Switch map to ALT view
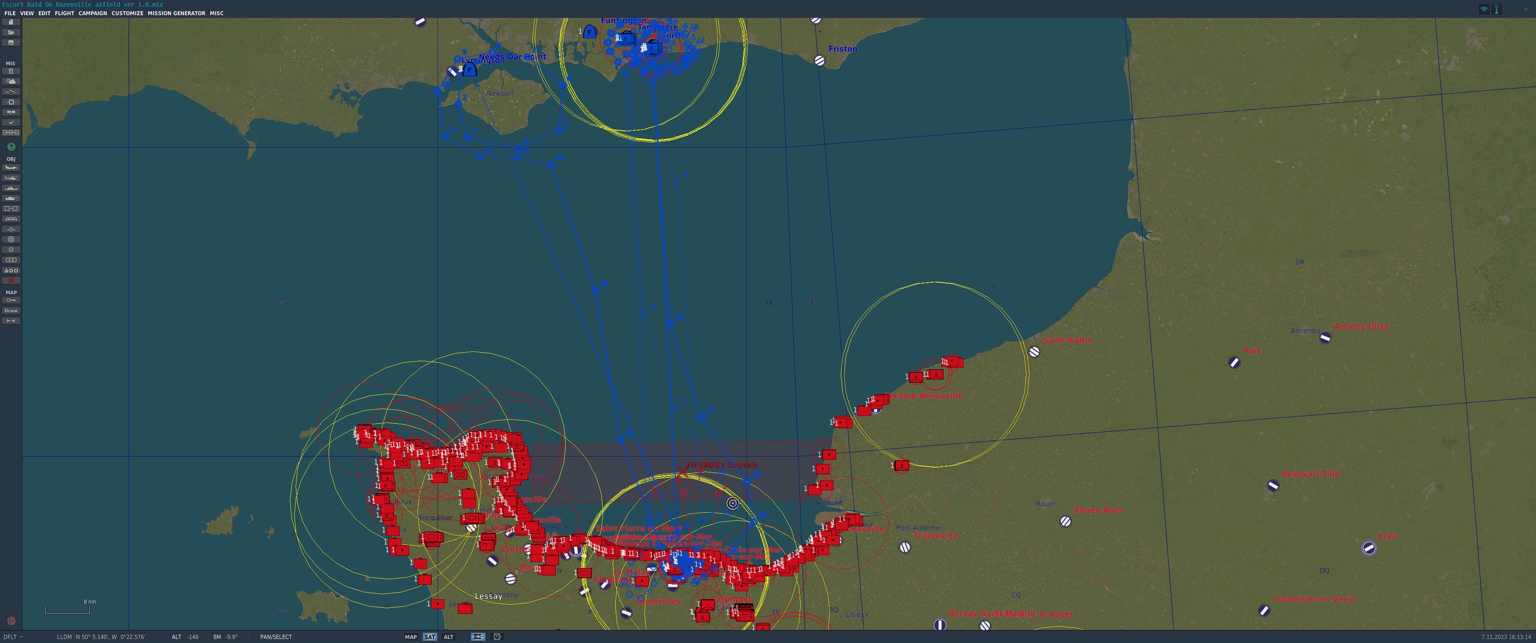Viewport: 1536px width, 643px height. (x=448, y=636)
